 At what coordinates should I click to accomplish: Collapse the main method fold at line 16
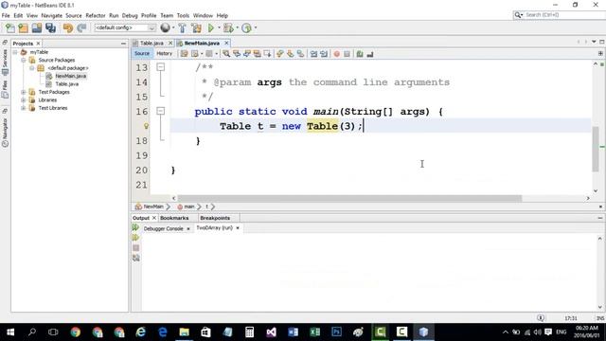[x=161, y=112]
